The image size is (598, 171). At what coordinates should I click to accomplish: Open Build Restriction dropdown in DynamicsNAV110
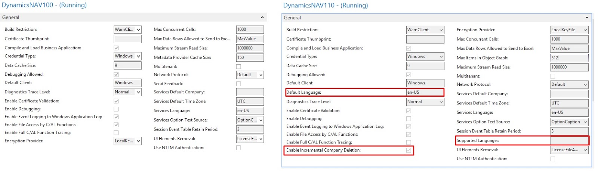pos(425,30)
